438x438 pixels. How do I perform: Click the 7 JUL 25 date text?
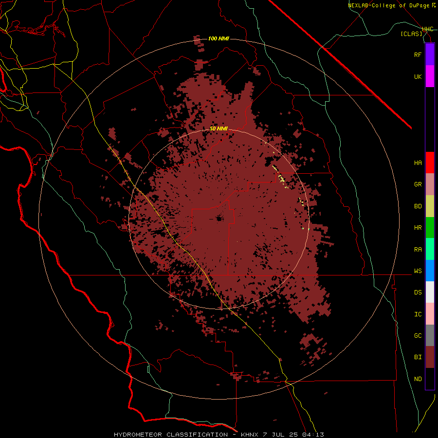click(x=281, y=435)
